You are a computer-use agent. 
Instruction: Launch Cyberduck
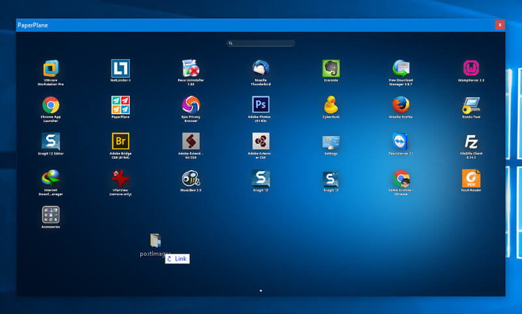pos(331,105)
